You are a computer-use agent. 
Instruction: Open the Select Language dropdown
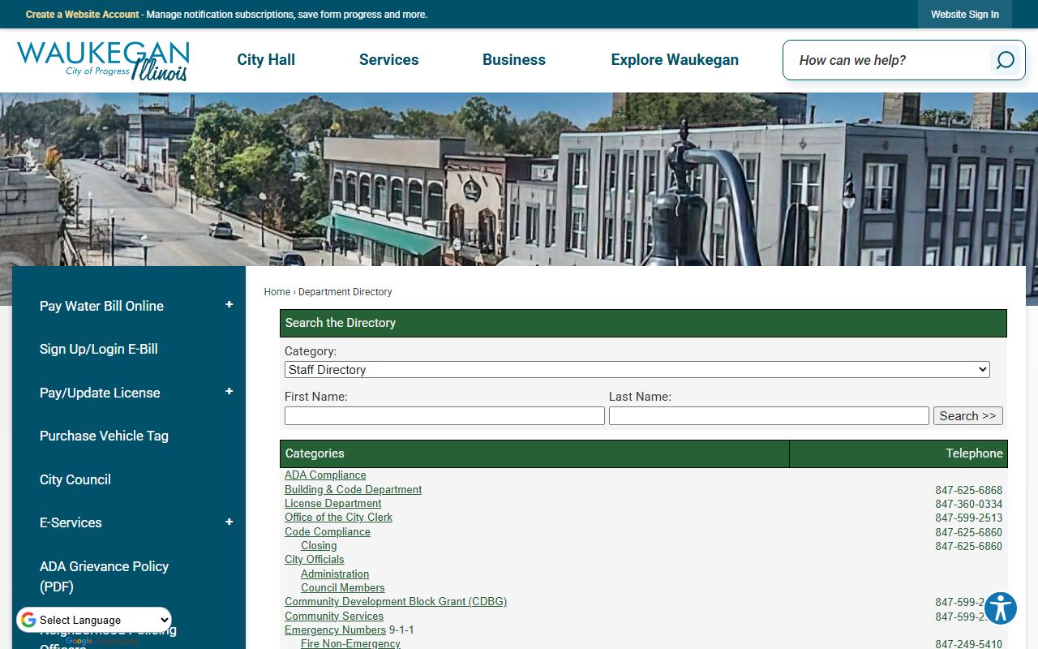94,620
